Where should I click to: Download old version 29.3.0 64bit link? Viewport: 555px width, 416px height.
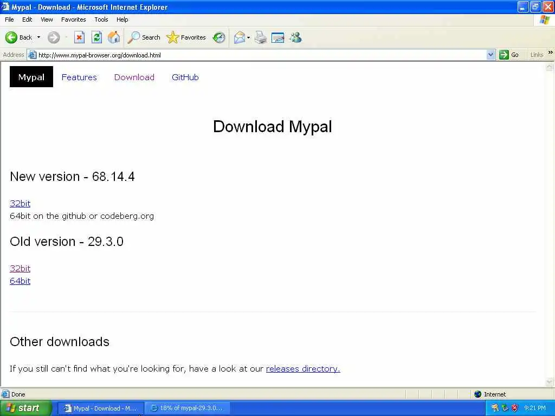coord(20,281)
